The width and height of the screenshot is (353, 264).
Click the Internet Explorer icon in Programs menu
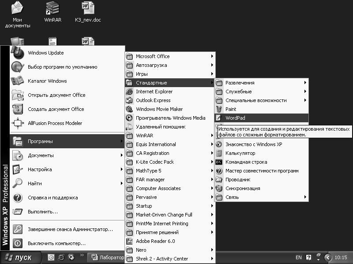[129, 92]
